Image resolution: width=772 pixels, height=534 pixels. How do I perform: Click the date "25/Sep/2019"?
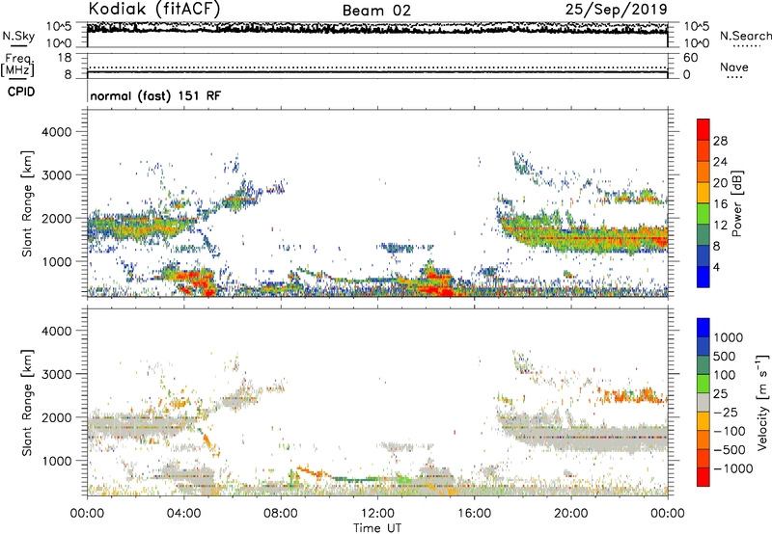tap(617, 9)
